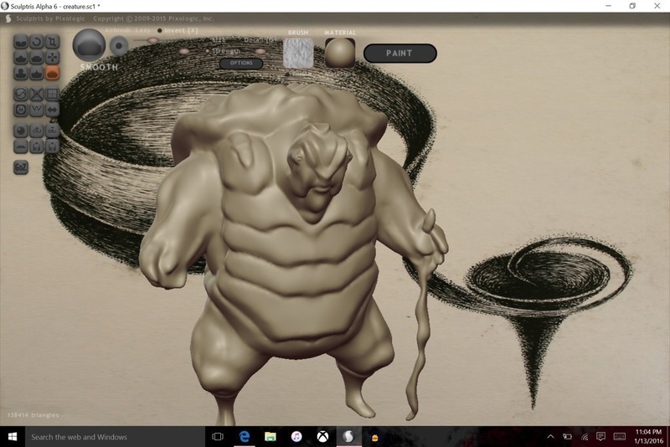Create a New Sphere
670x447 pixels.
point(21,131)
